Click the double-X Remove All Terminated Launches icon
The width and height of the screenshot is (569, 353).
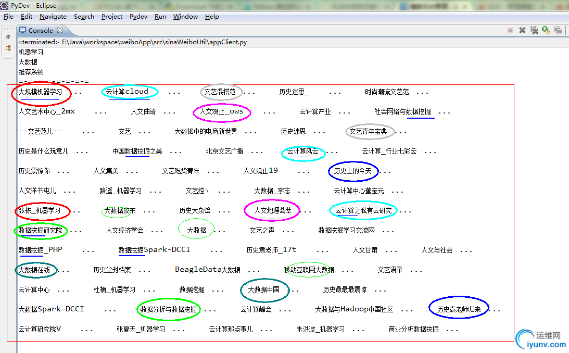534,31
